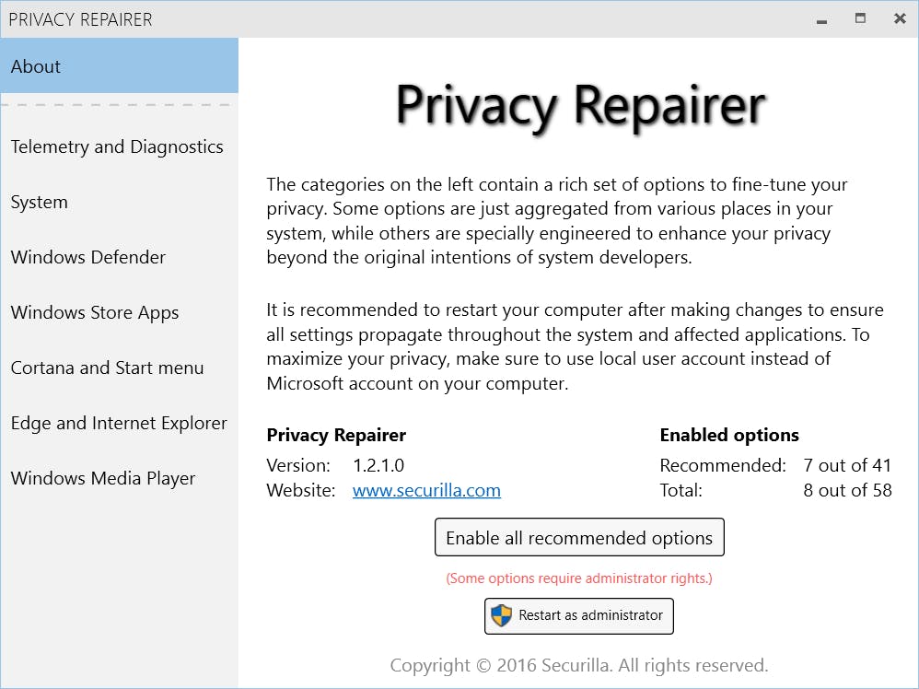Switch to Windows Defender settings
The image size is (919, 689).
88,257
